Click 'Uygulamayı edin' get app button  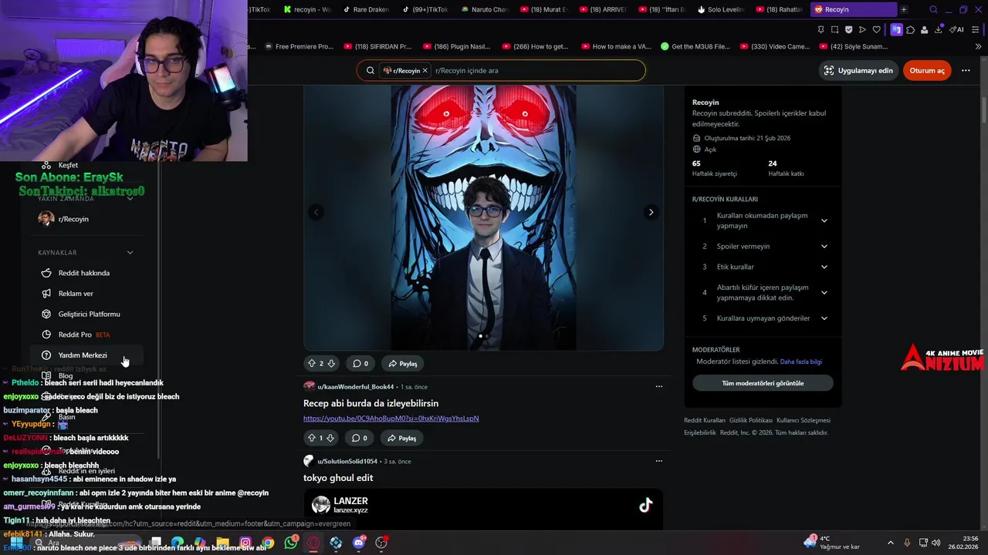(x=858, y=70)
